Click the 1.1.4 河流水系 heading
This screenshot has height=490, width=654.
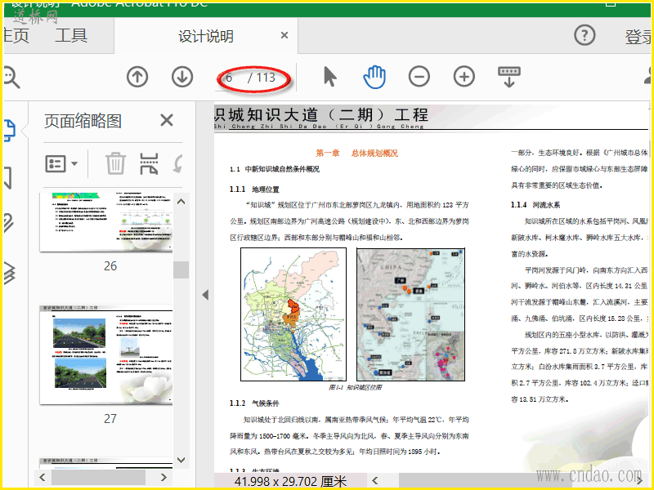tap(535, 205)
